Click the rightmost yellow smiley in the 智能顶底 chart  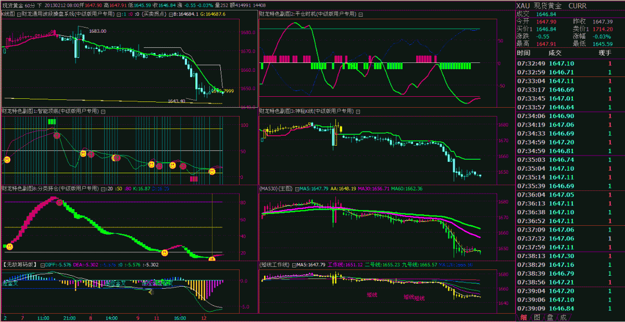[212, 171]
